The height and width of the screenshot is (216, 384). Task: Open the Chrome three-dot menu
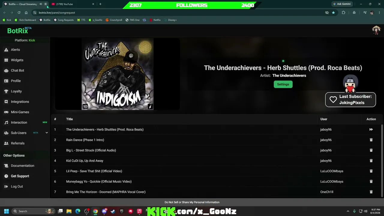coord(379,13)
